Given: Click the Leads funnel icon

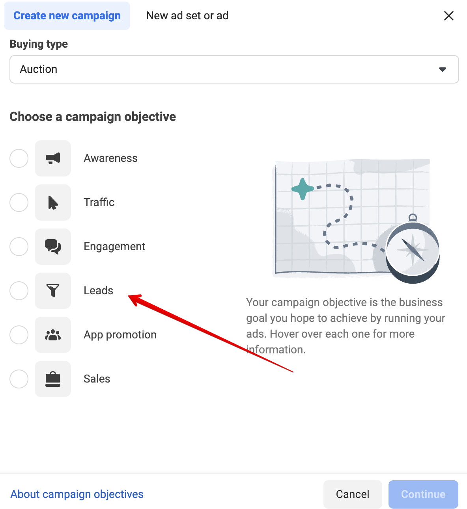Looking at the screenshot, I should pyautogui.click(x=53, y=291).
